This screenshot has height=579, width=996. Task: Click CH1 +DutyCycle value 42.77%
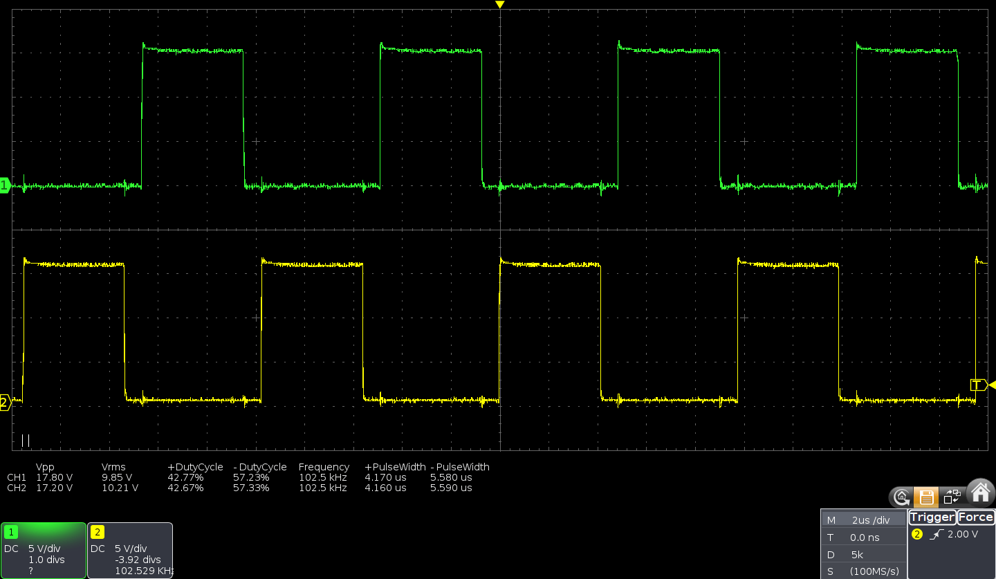(x=185, y=477)
